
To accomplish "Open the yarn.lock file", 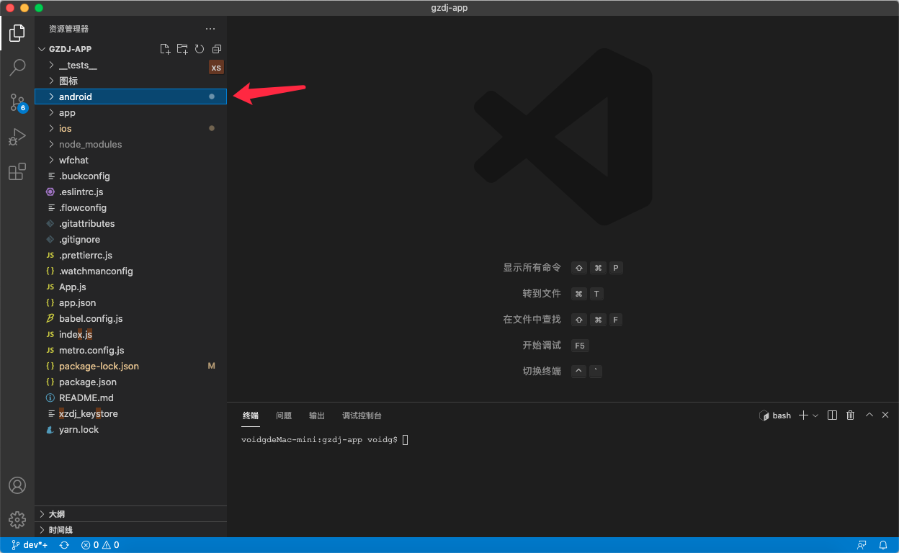I will tap(130, 429).
